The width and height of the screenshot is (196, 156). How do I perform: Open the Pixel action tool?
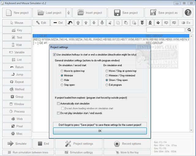[x=17, y=126]
